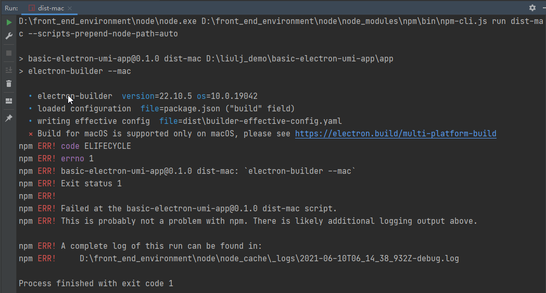Clear console output with trash icon
This screenshot has width=546, height=293.
click(9, 83)
